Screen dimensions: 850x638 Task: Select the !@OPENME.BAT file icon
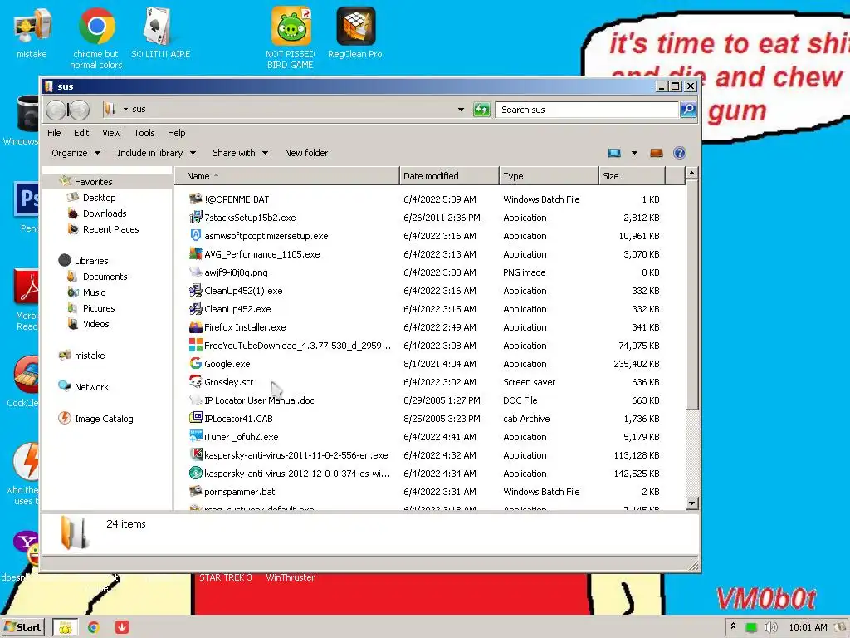pos(195,199)
